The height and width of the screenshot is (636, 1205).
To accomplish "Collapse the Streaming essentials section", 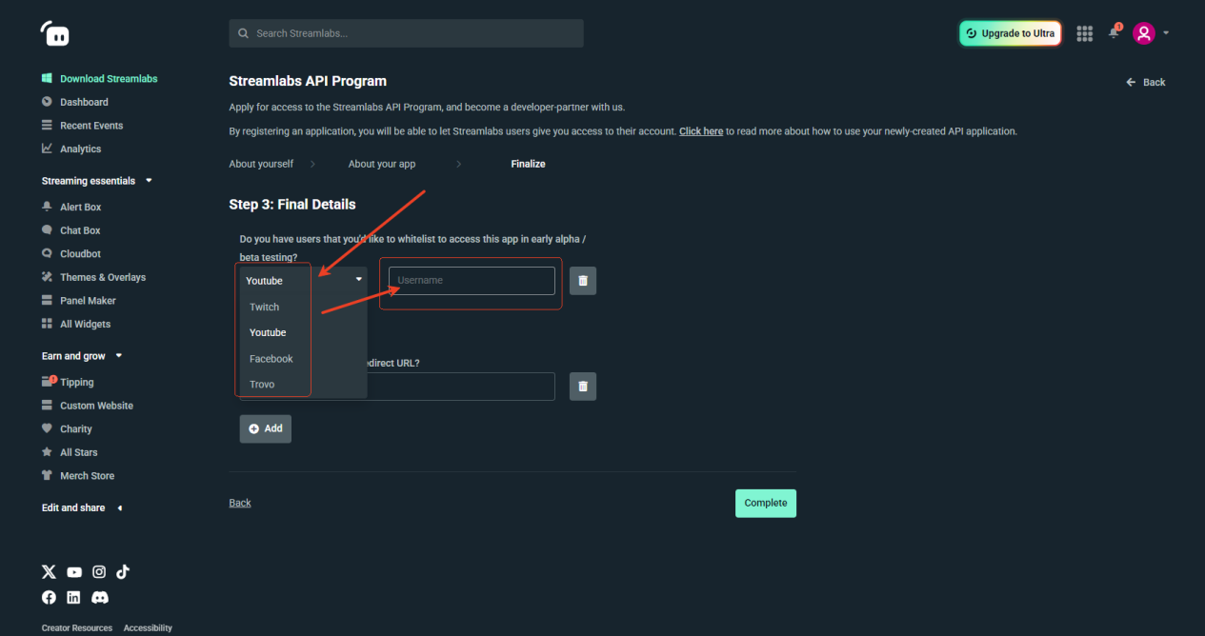I will pyautogui.click(x=149, y=181).
